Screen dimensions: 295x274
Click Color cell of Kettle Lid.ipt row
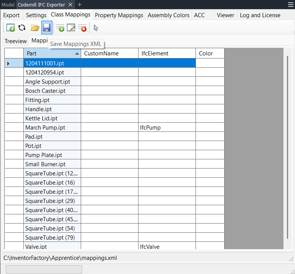tap(210, 118)
